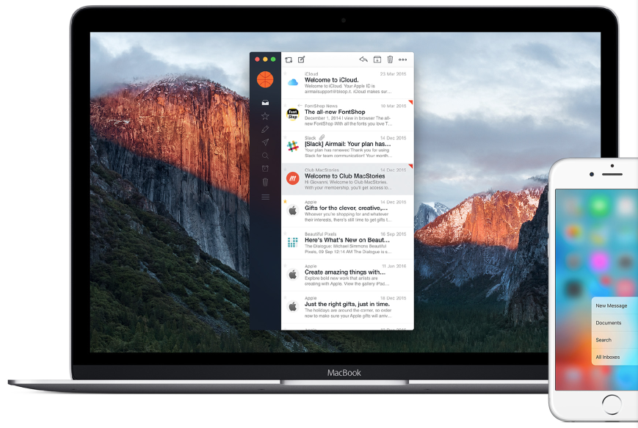Click the '16 Sep 2015' date on the Beautiful Pixels email

pyautogui.click(x=394, y=234)
